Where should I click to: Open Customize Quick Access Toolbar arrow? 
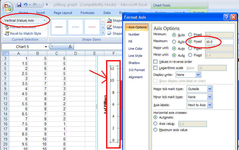coord(47,5)
